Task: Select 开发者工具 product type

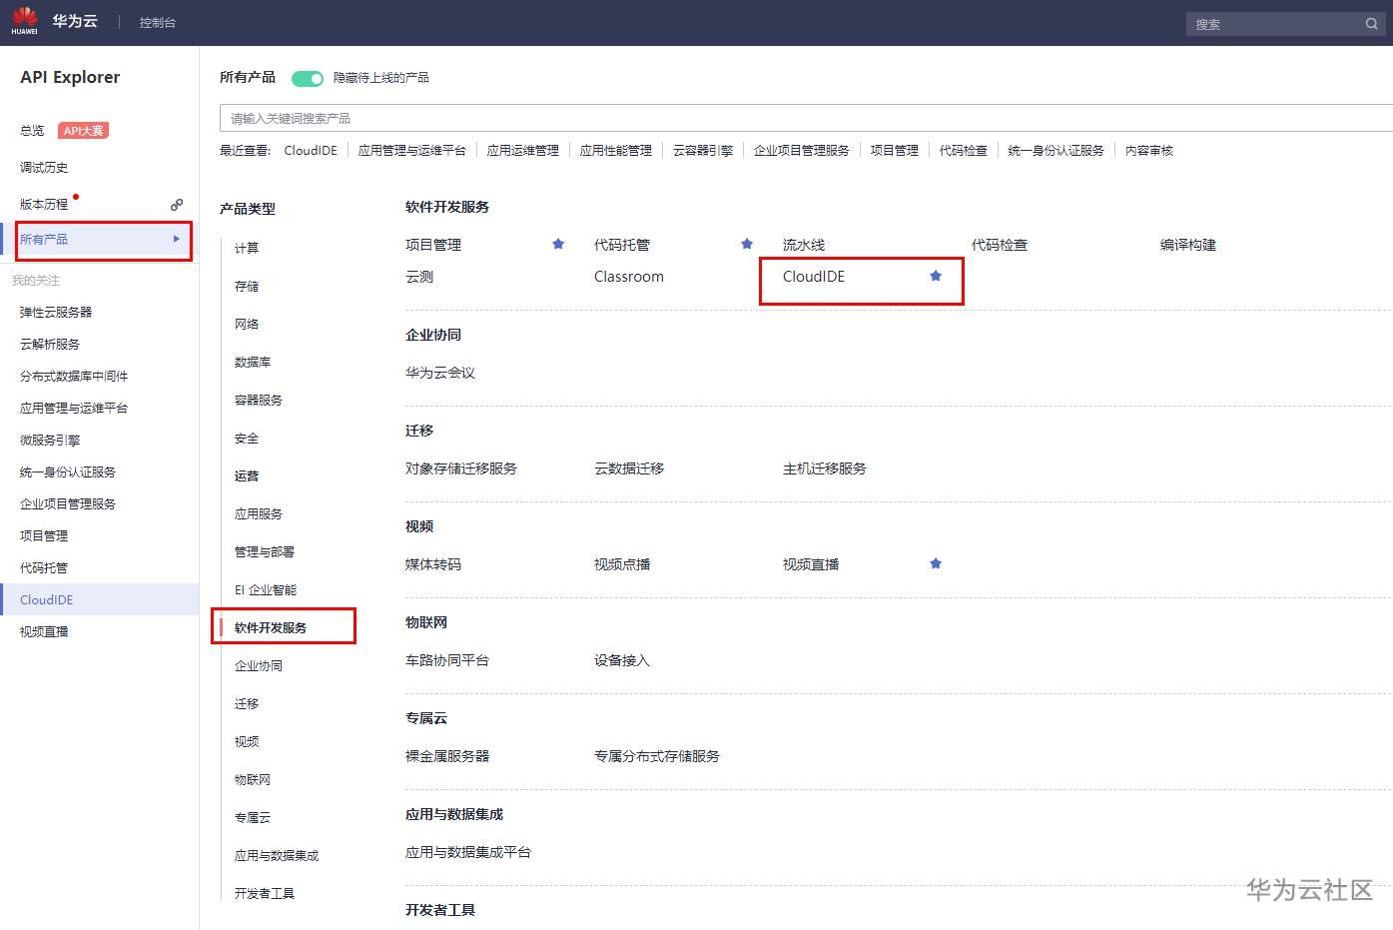Action: click(x=265, y=894)
